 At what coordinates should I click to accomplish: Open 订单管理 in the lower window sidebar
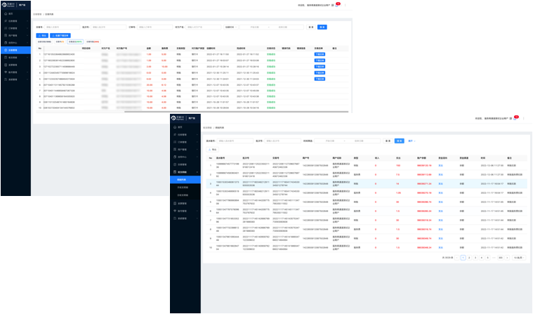pyautogui.click(x=185, y=142)
